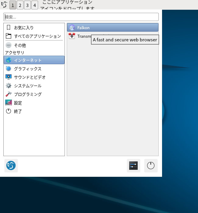
Task: Click the folder icon beside すべてのアプリケーション
Action: 9,36
